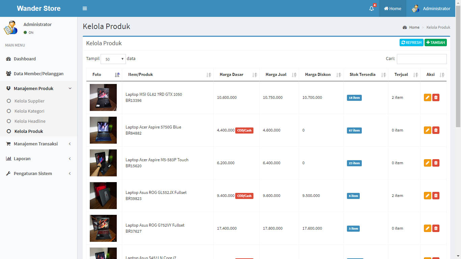Delete Laptop Asus ROG GL552JX Fullset

pos(436,196)
